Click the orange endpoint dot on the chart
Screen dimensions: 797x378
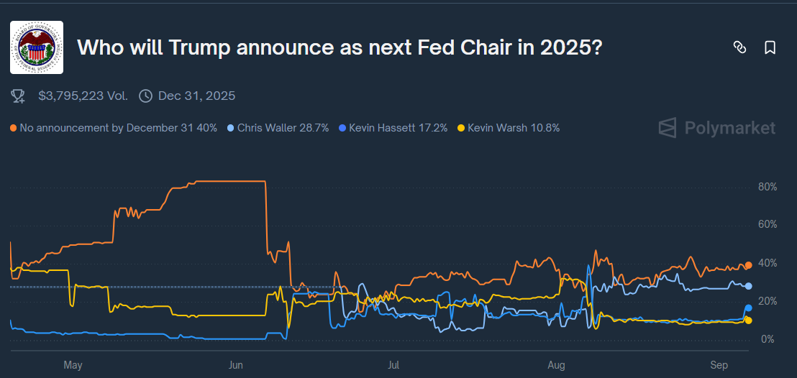point(748,266)
